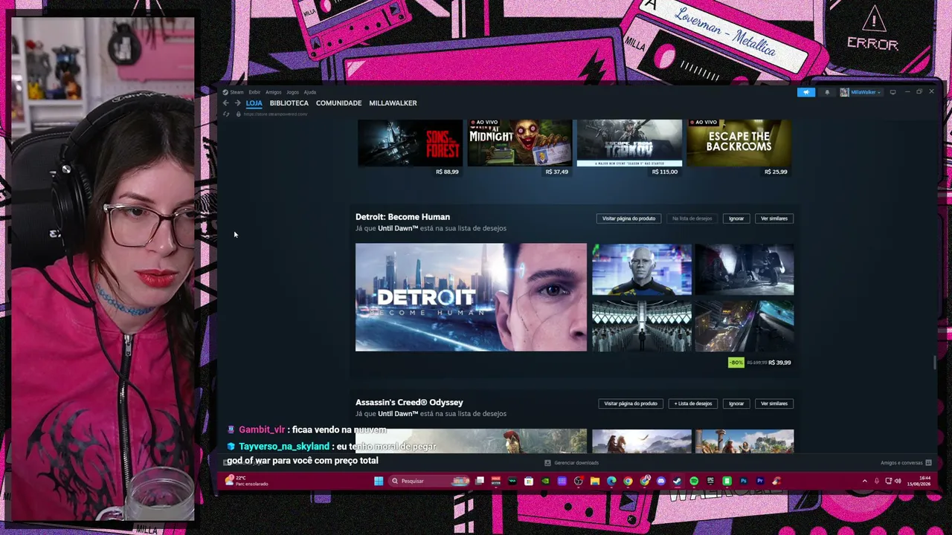This screenshot has width=952, height=535.
Task: Open Microsoft Edge from the taskbar
Action: [611, 481]
